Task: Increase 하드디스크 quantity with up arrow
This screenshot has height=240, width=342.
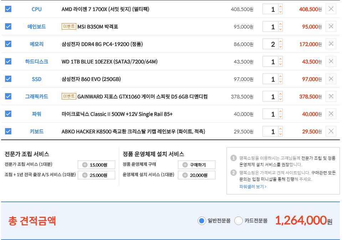Action: click(281, 59)
